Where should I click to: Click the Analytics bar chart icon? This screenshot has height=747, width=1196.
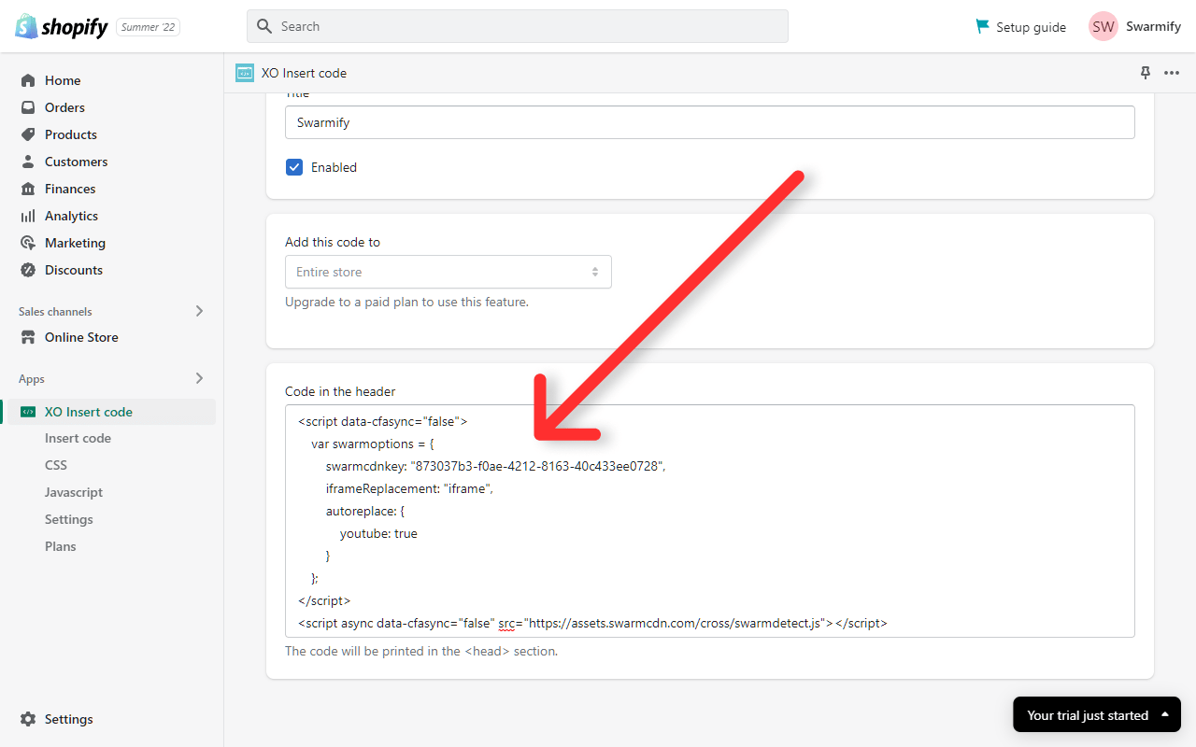pyautogui.click(x=28, y=216)
